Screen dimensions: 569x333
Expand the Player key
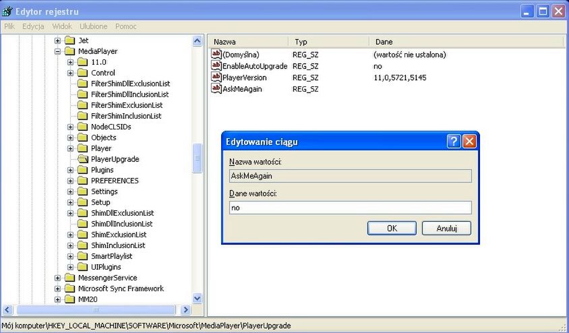70,148
